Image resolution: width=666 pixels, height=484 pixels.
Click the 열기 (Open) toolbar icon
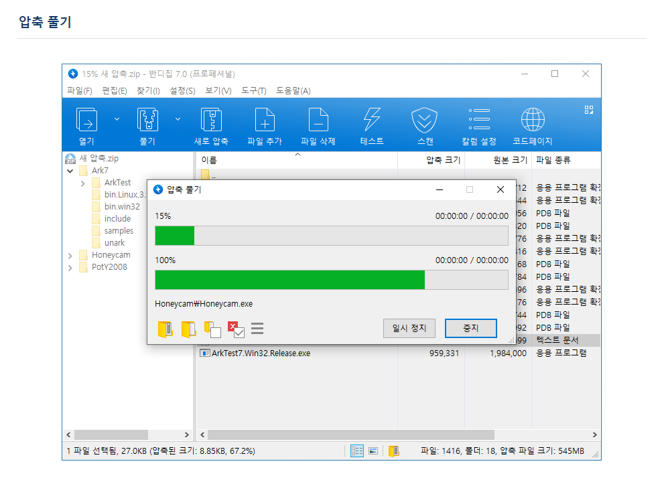click(x=86, y=120)
